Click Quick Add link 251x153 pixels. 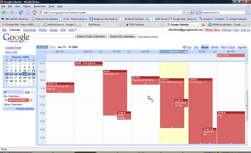point(11,52)
